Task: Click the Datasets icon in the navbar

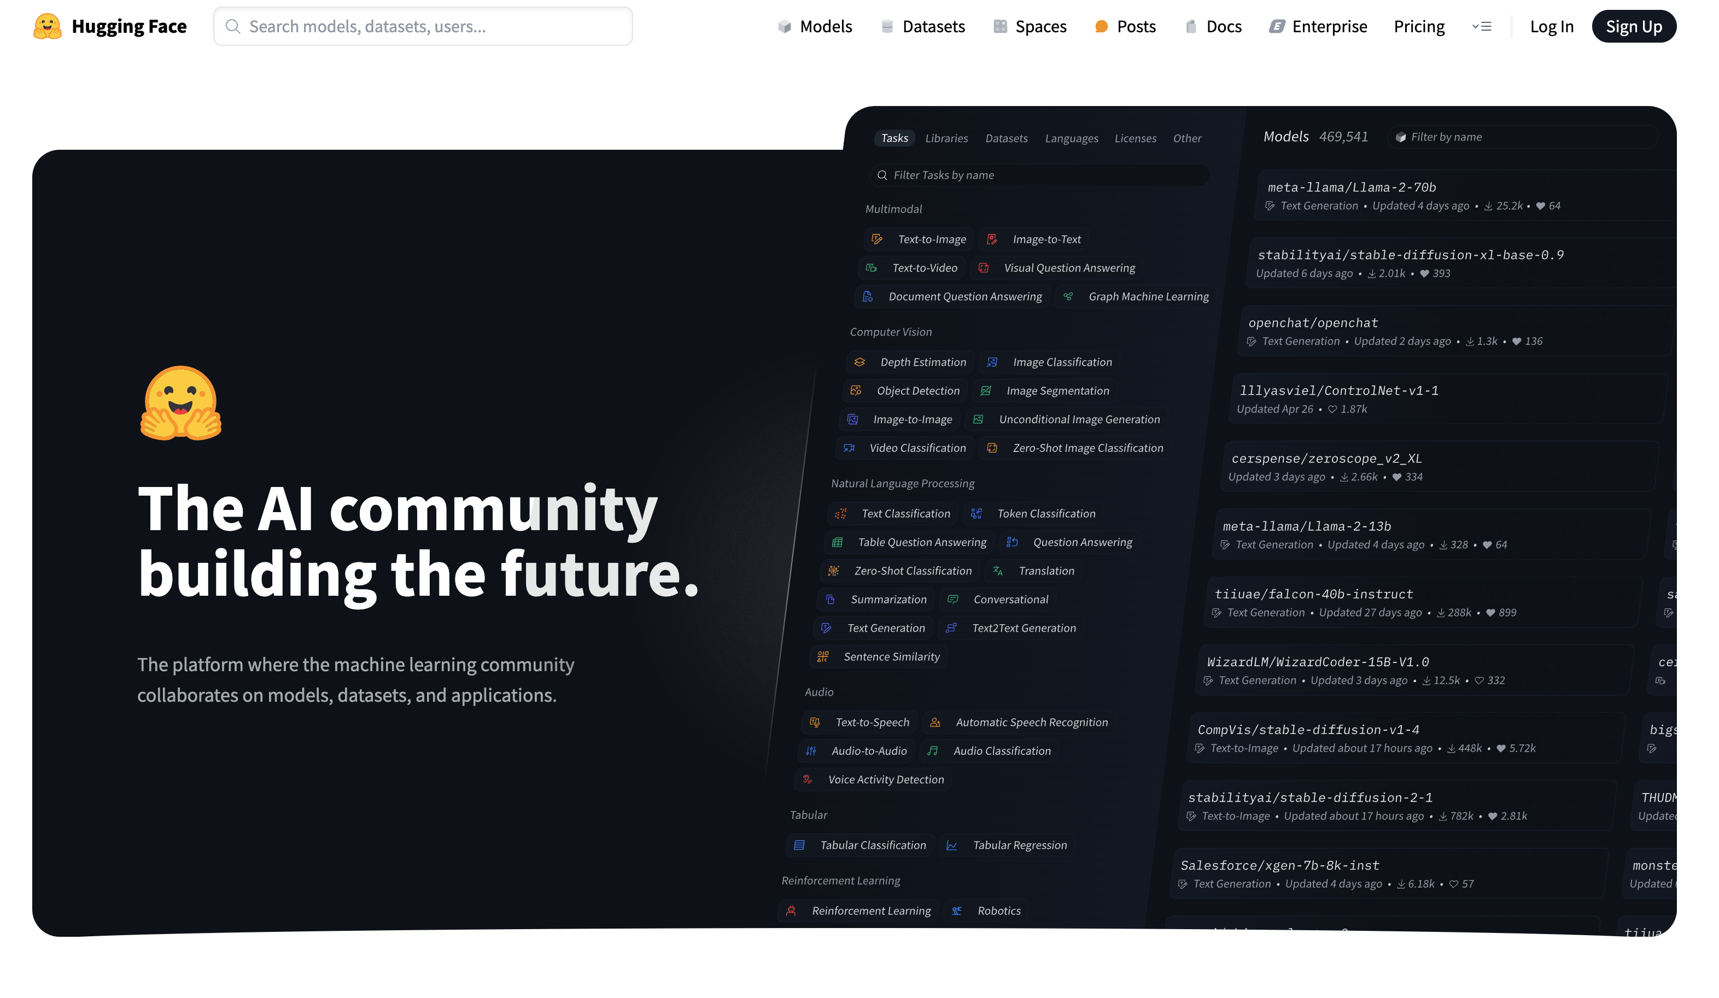Action: pyautogui.click(x=887, y=27)
